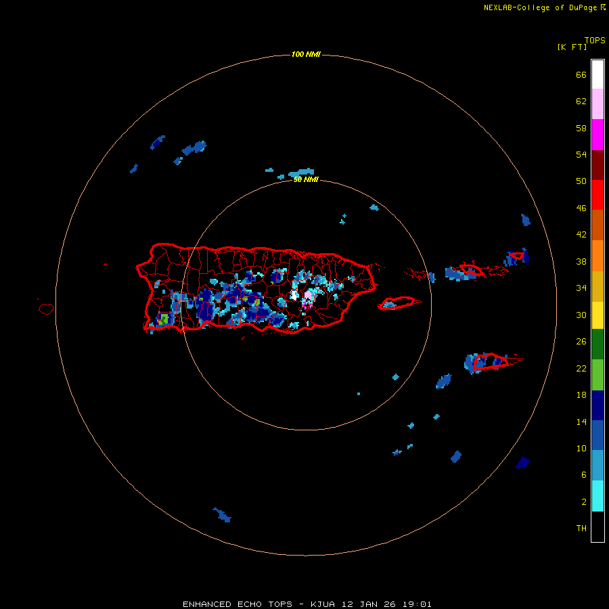Click the "TH" threshold label

[581, 528]
